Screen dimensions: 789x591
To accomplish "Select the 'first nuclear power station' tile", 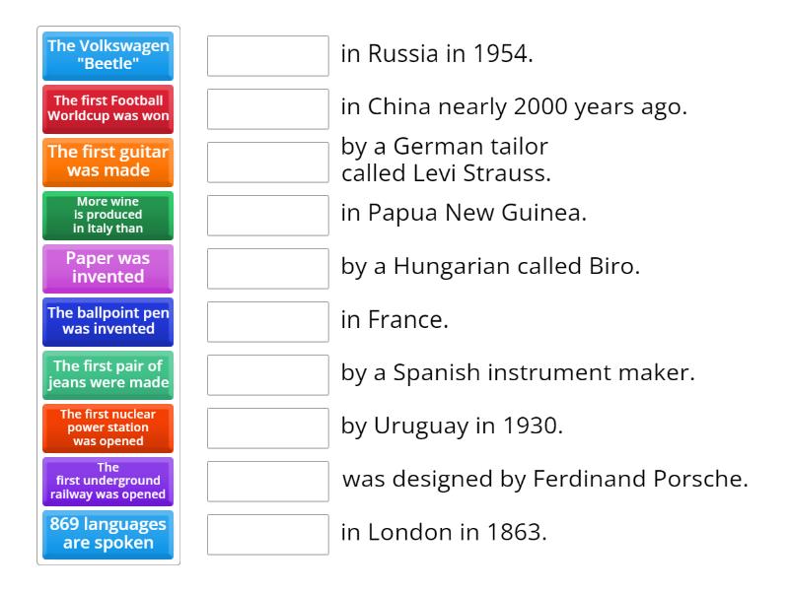I will coord(107,427).
